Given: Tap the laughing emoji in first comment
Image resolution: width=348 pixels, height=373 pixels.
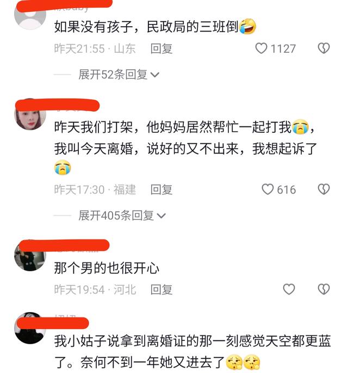Looking at the screenshot, I should [x=247, y=26].
